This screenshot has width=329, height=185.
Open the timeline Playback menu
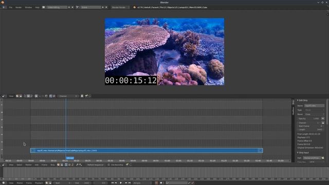pos(39,183)
